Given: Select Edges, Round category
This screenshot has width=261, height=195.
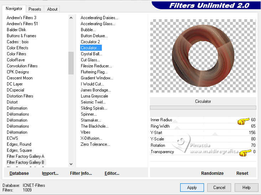Looking at the screenshot, I should 19,144.
